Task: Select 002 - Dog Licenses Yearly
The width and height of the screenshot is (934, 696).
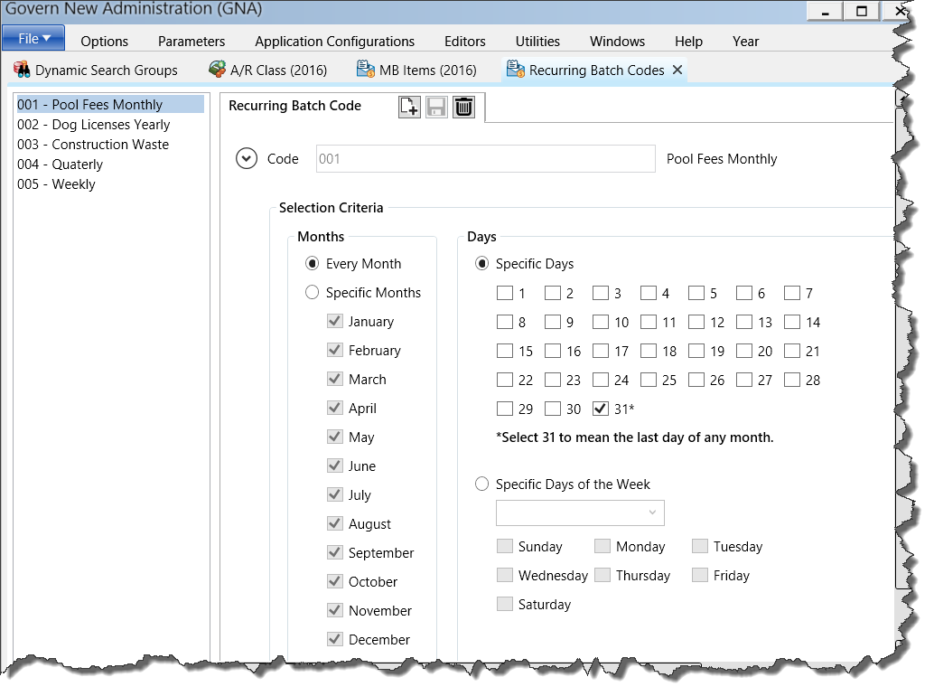Action: pos(93,125)
